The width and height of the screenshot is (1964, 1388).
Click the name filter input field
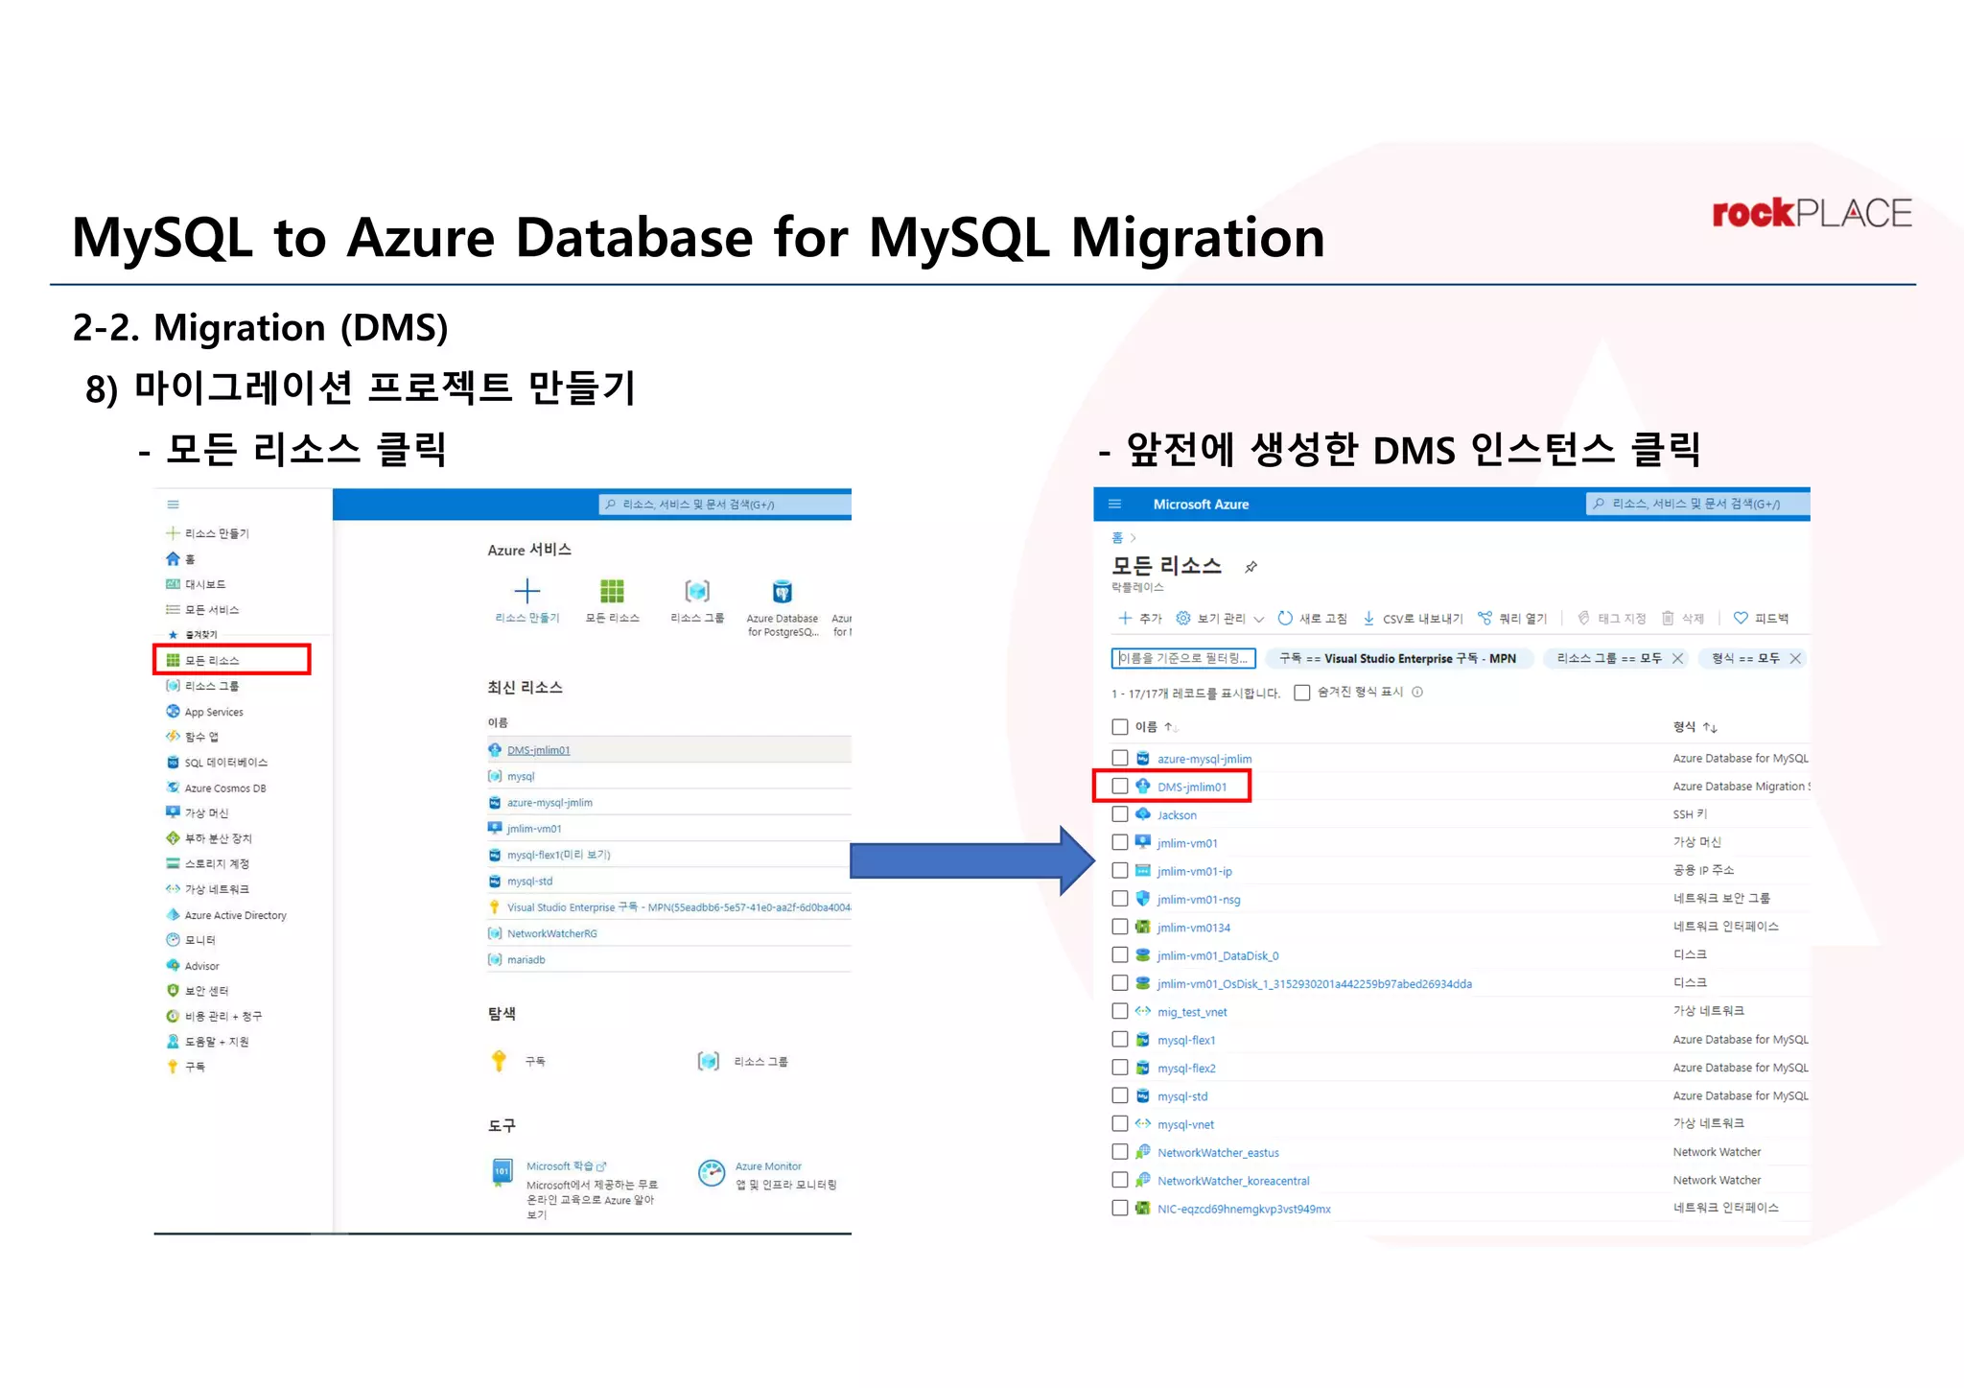1183,658
